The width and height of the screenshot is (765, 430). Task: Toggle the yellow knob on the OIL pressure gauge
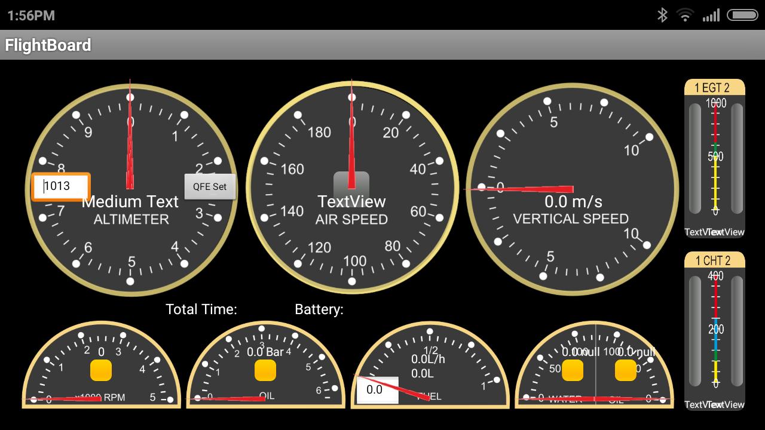265,370
